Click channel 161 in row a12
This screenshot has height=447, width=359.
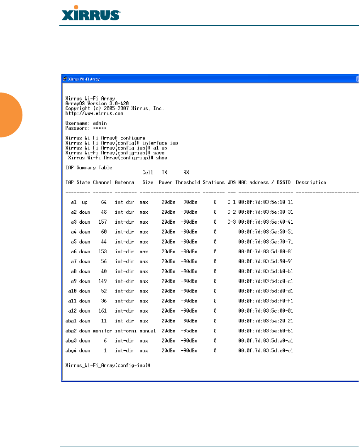(103, 311)
